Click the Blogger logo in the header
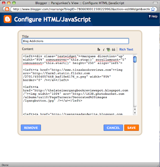The image size is (160, 167). tap(8, 19)
